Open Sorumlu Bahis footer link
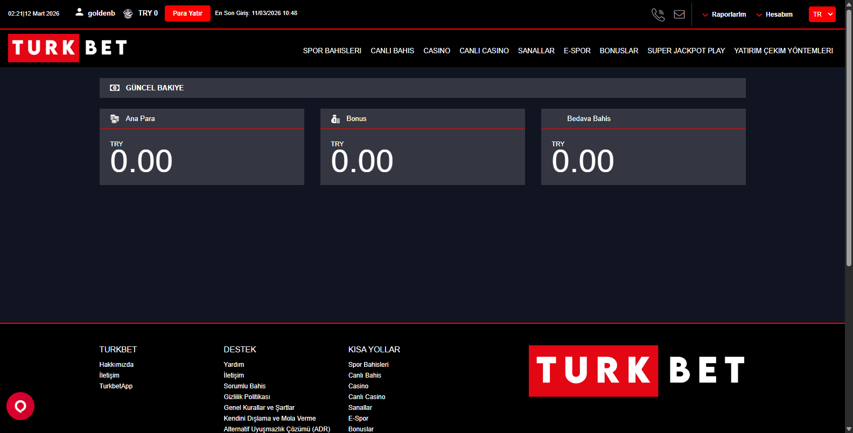 pyautogui.click(x=244, y=386)
